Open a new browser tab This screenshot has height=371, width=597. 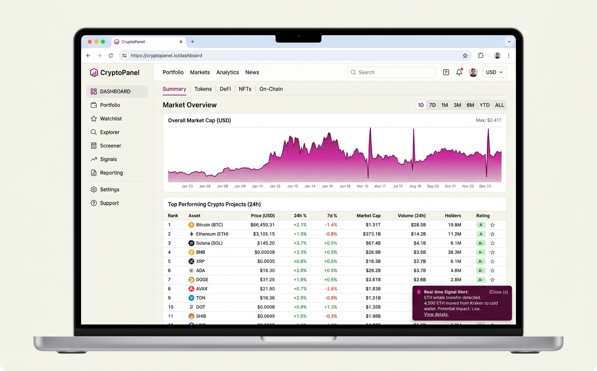[x=192, y=41]
